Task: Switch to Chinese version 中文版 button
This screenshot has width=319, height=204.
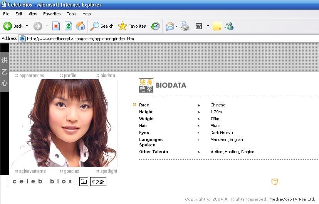Action: (x=98, y=181)
